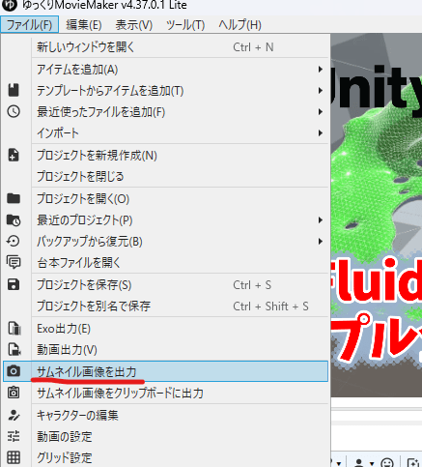Open the 編集(E) menu
This screenshot has height=467, width=422.
[84, 25]
